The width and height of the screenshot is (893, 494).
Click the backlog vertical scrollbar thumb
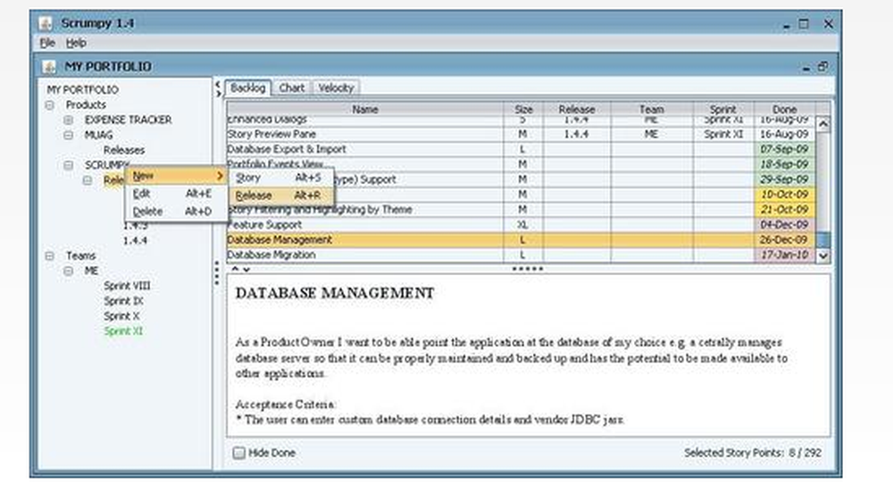coord(823,240)
